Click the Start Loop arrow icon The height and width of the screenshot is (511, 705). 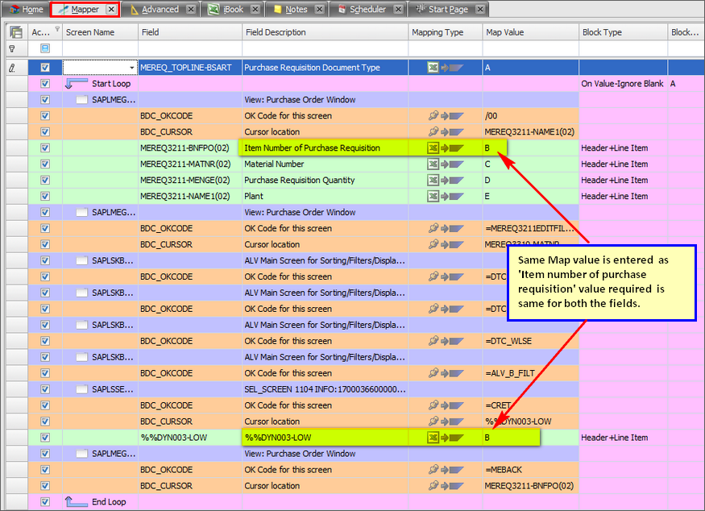(77, 84)
